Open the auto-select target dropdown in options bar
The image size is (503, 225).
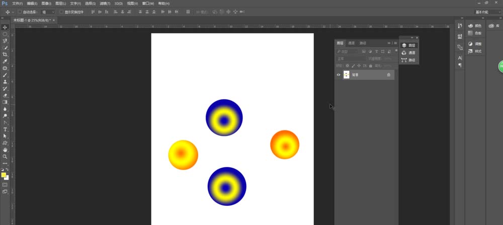47,12
